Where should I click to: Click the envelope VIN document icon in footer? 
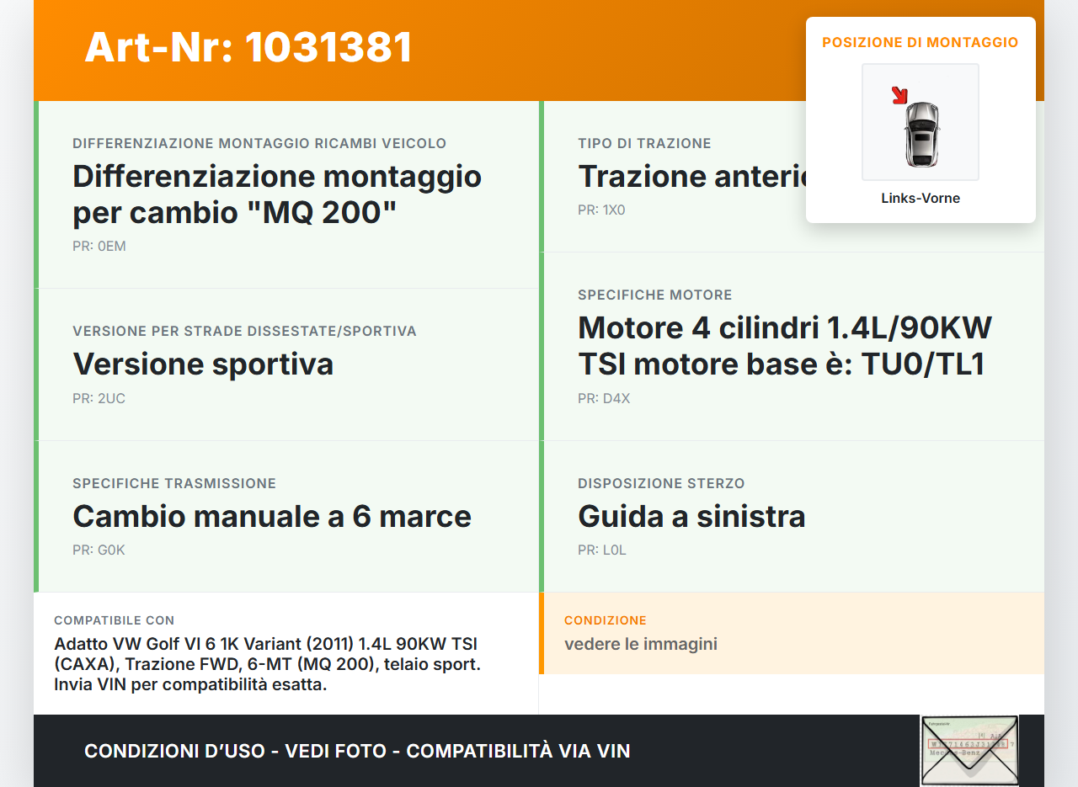969,751
